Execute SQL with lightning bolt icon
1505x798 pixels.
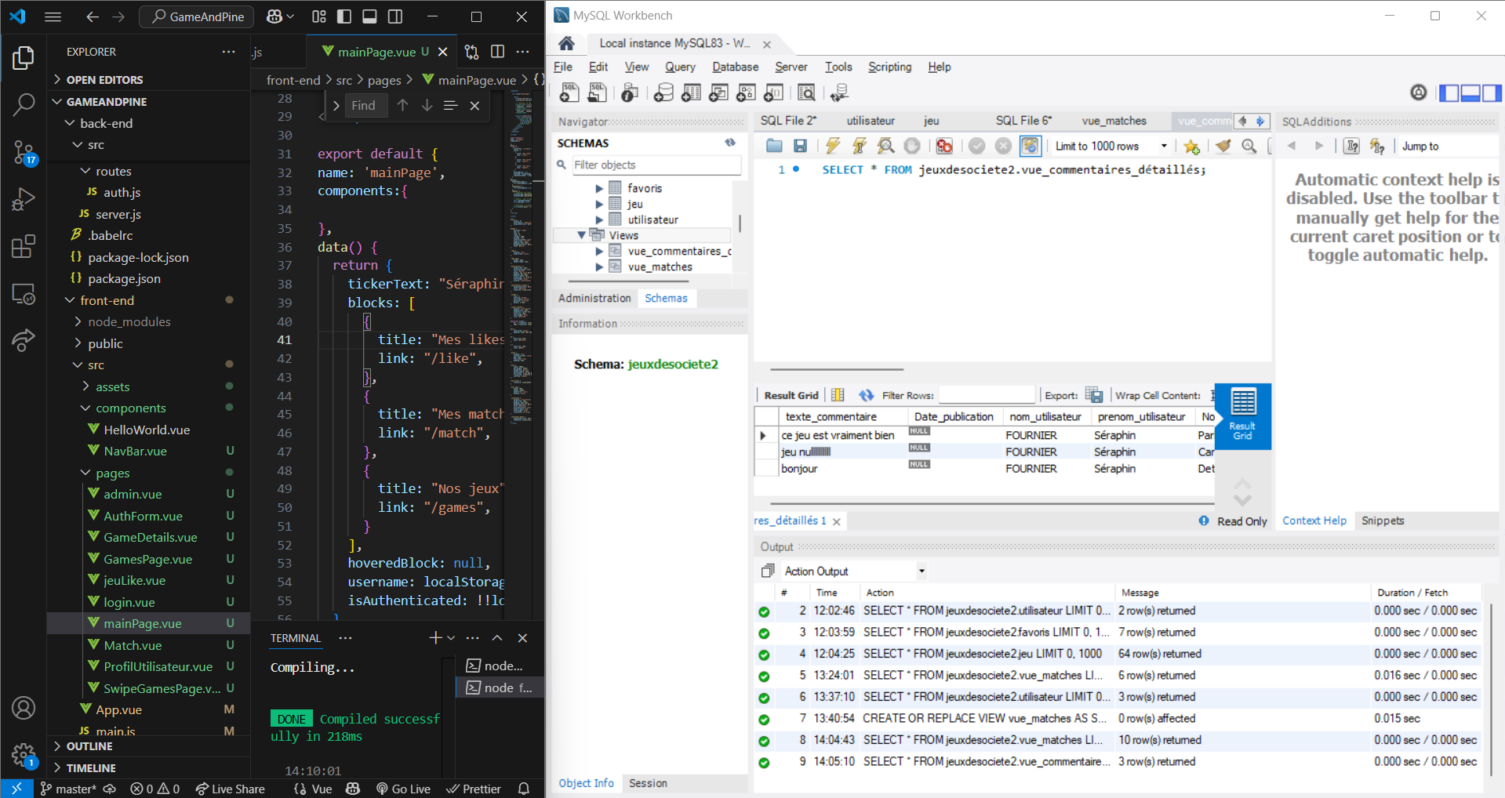(x=833, y=146)
